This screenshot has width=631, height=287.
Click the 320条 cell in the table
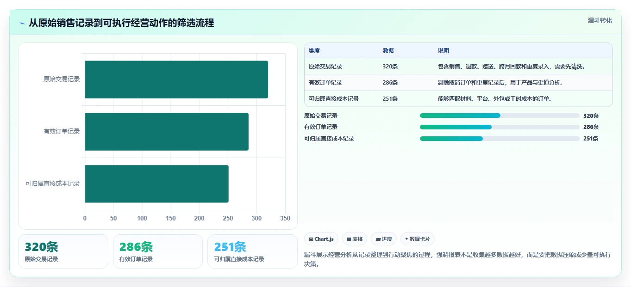pyautogui.click(x=390, y=67)
